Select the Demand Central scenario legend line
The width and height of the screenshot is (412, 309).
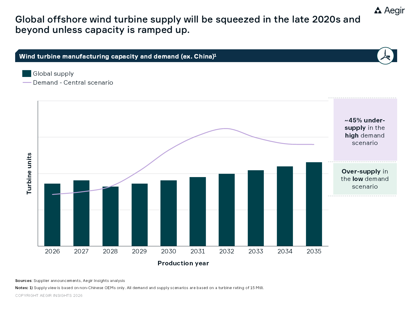point(27,83)
